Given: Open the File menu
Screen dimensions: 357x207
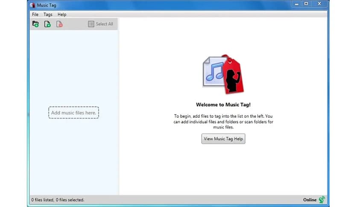Looking at the screenshot, I should 35,15.
